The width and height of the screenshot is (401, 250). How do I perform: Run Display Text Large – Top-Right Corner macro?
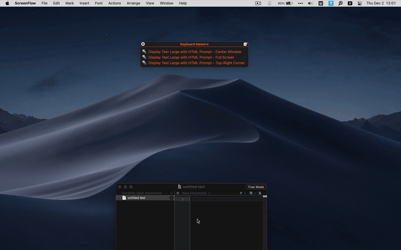196,63
